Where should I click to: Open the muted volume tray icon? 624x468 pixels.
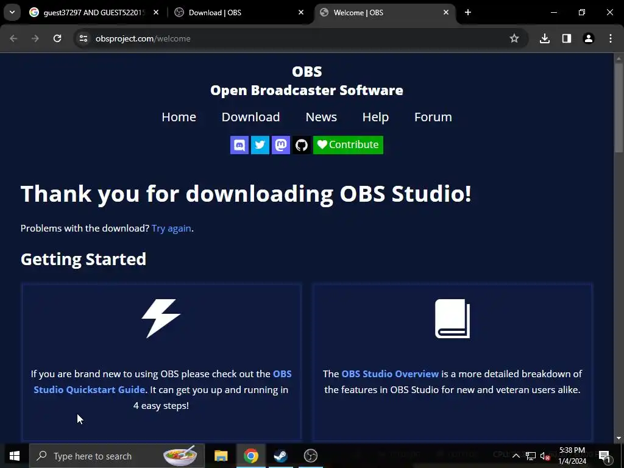[545, 456]
